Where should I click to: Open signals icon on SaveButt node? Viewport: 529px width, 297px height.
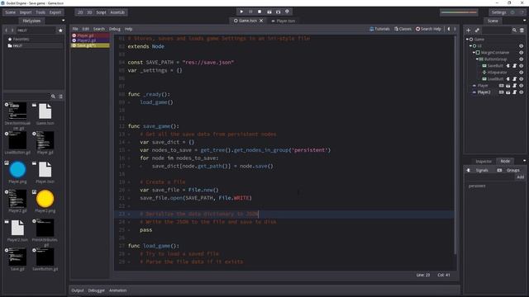(508, 66)
